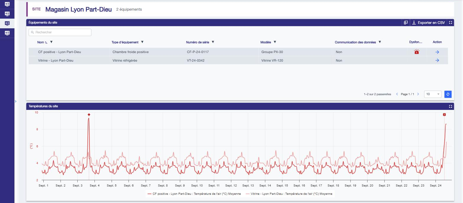Image resolution: width=463 pixels, height=203 pixels.
Task: Click the alarm icon on CF positive row
Action: pyautogui.click(x=417, y=52)
